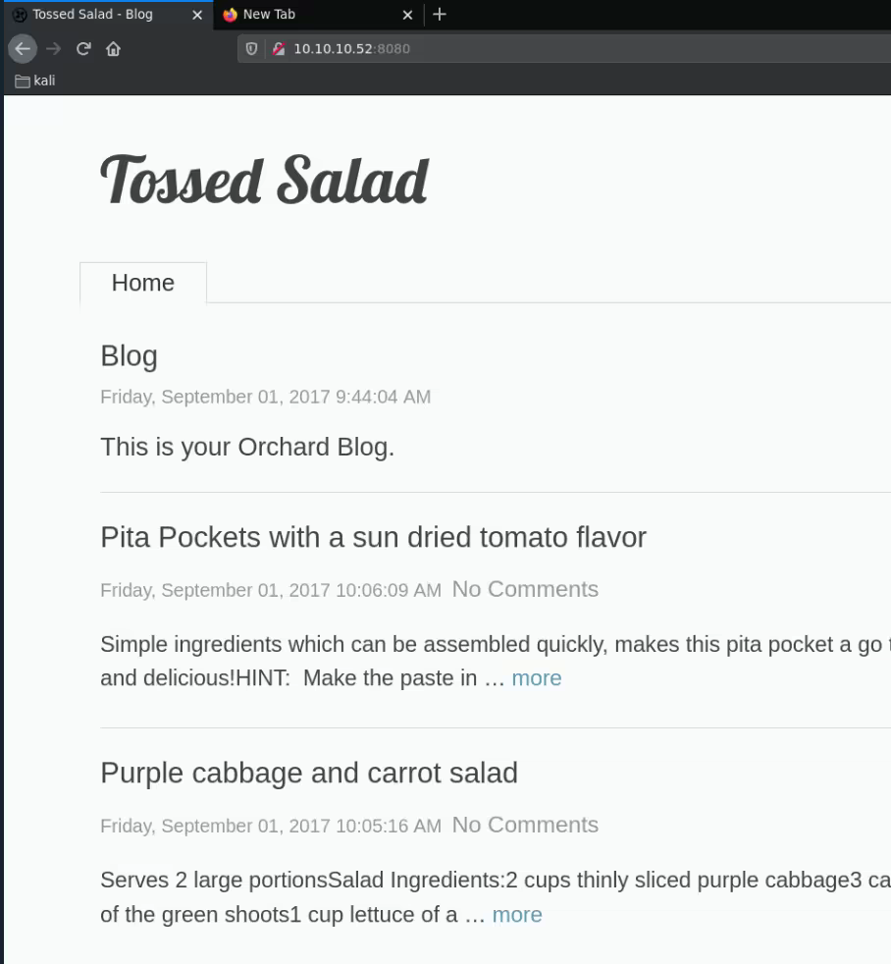Select the Tossed Salad - Blog tab
891x964 pixels.
[93, 15]
